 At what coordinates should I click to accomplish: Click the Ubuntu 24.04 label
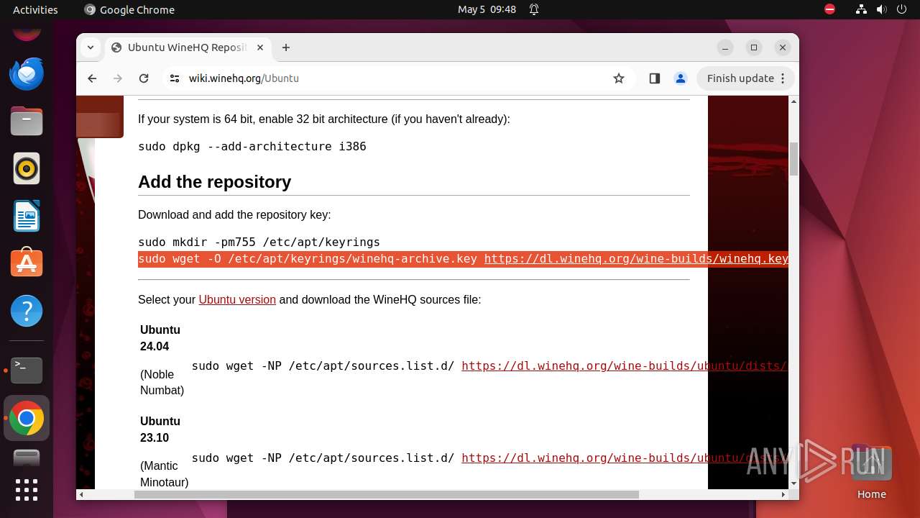(160, 338)
